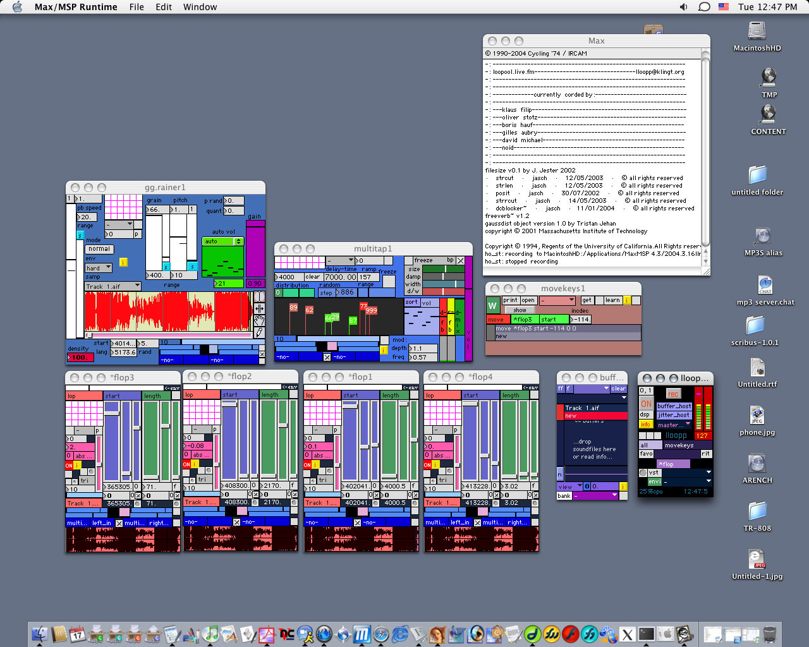The image size is (809, 647).
Task: Open the File menu
Action: pos(137,7)
